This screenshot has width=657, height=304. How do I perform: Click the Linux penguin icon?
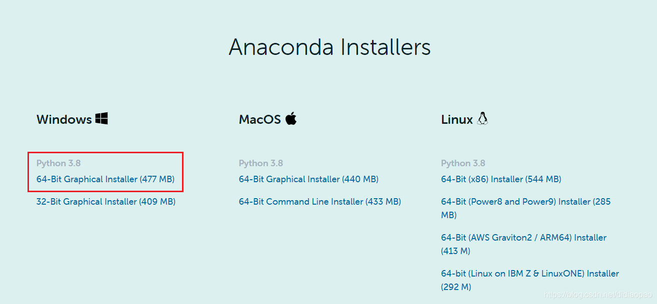(x=482, y=119)
